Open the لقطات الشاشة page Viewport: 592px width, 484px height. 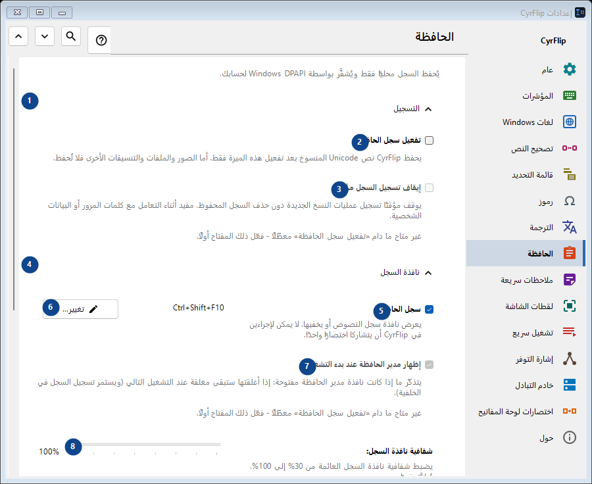(x=525, y=306)
